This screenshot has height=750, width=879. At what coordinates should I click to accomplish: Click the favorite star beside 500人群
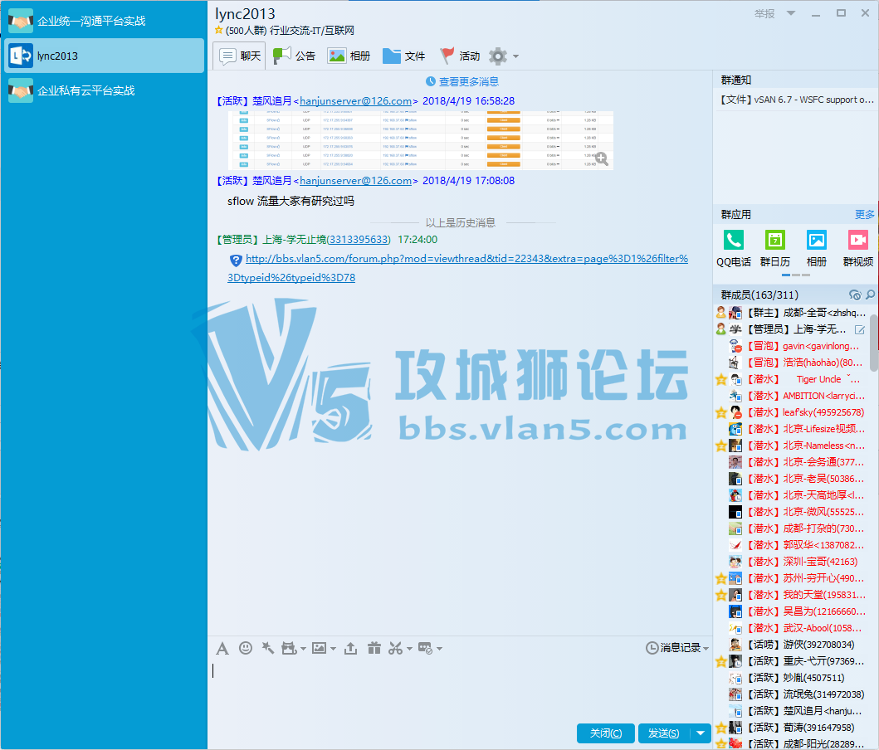218,30
